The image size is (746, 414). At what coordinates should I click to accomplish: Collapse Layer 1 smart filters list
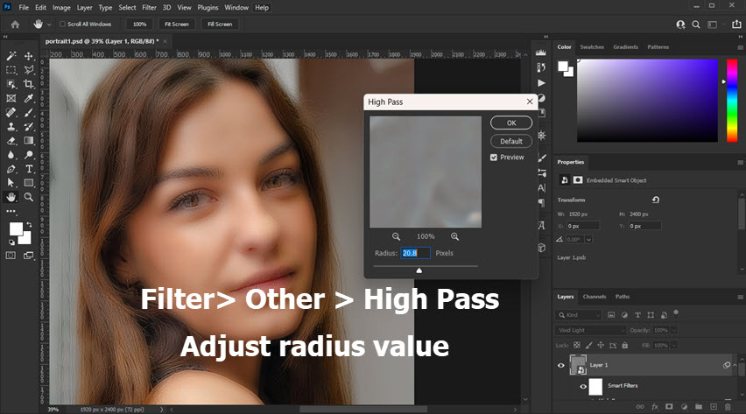tap(735, 366)
